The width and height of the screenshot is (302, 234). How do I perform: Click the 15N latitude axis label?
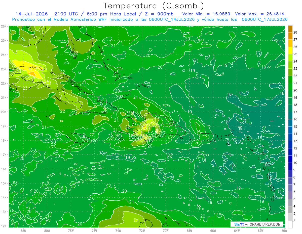tap(4, 183)
